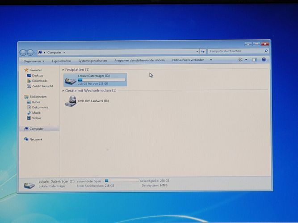Click the 'Lokaler Datenträger (C:)' name

94,76
